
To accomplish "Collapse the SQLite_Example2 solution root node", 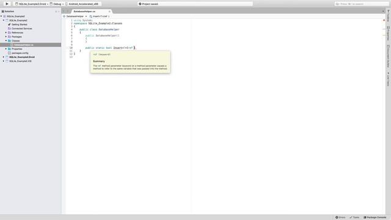I will tap(1, 16).
